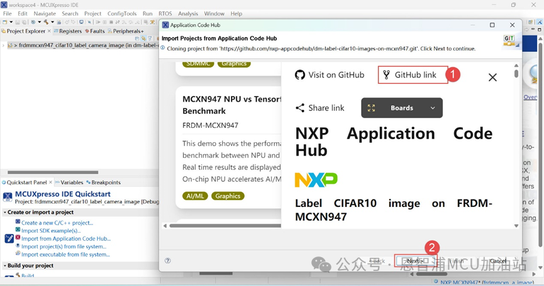
Task: Click the hammer Build toolbar icon
Action: pyautogui.click(x=46, y=22)
